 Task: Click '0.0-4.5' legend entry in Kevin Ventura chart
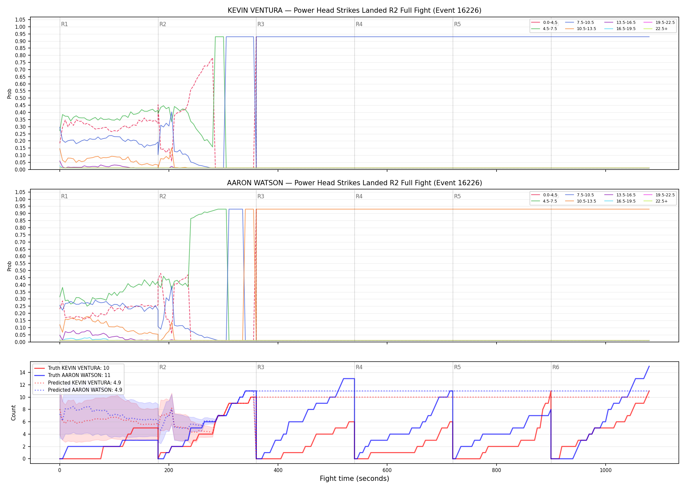click(x=545, y=23)
